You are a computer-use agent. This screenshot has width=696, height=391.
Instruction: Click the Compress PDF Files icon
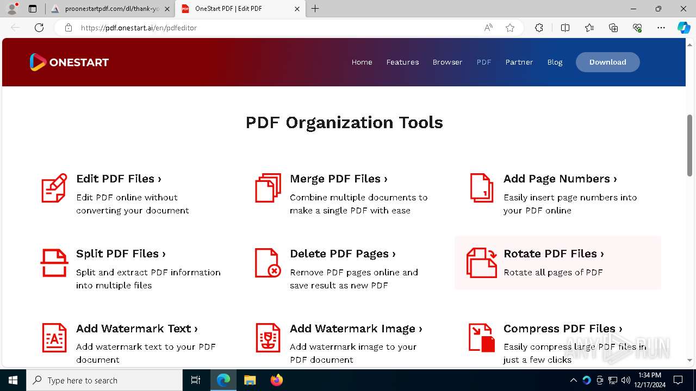coord(482,337)
